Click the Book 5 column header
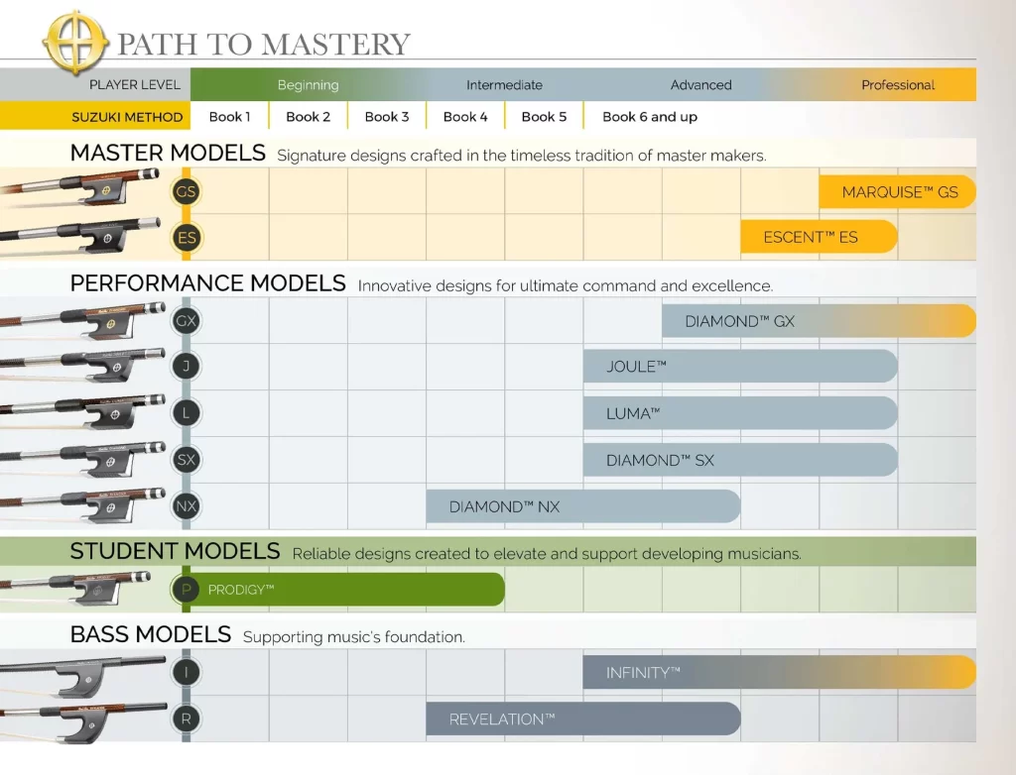 [544, 117]
